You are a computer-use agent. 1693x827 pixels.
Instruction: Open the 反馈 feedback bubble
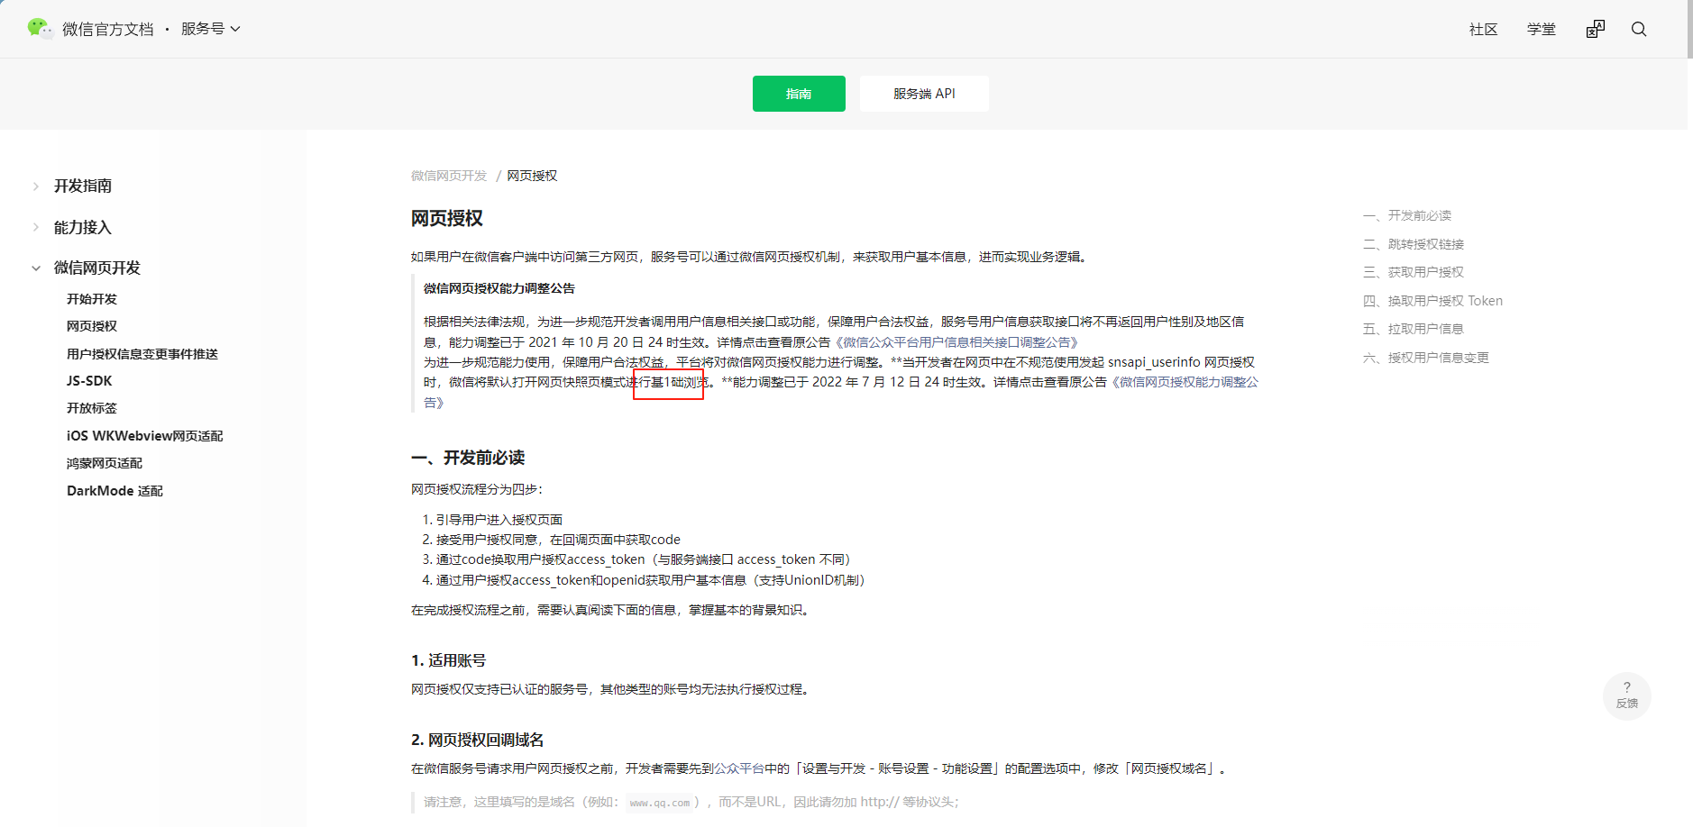click(x=1627, y=696)
